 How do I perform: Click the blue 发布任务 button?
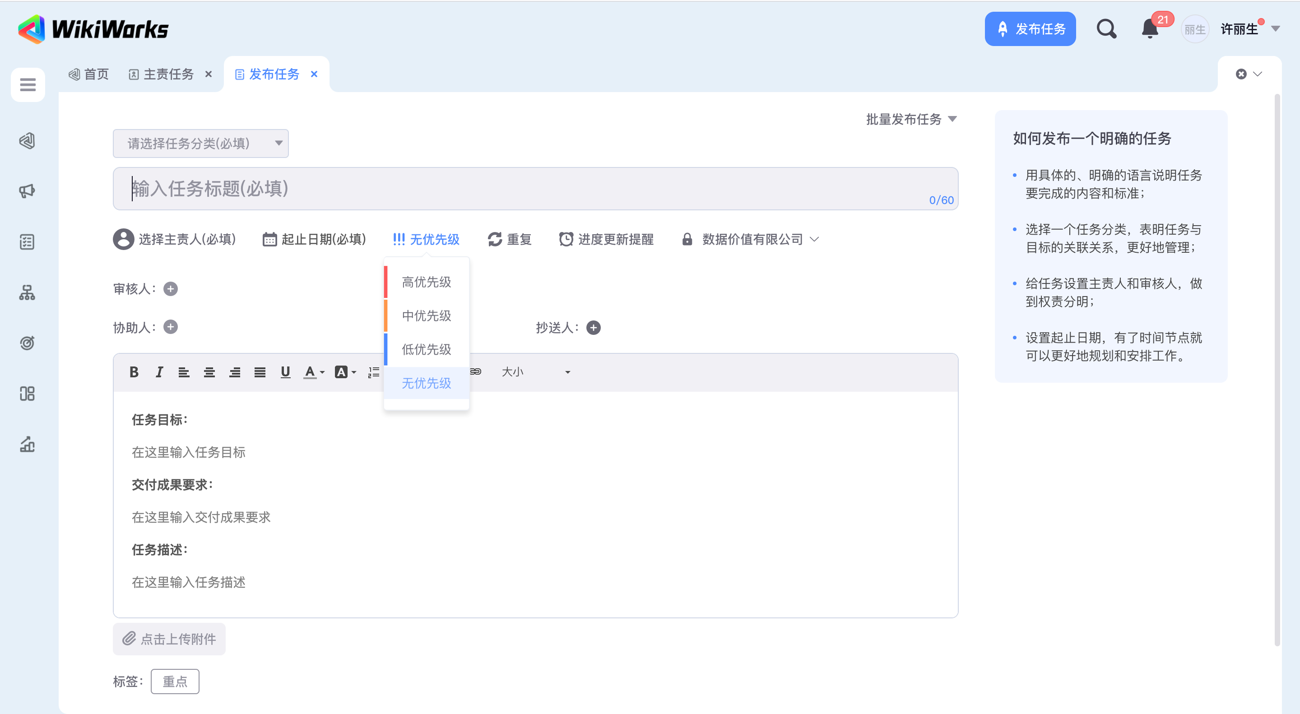tap(1030, 29)
